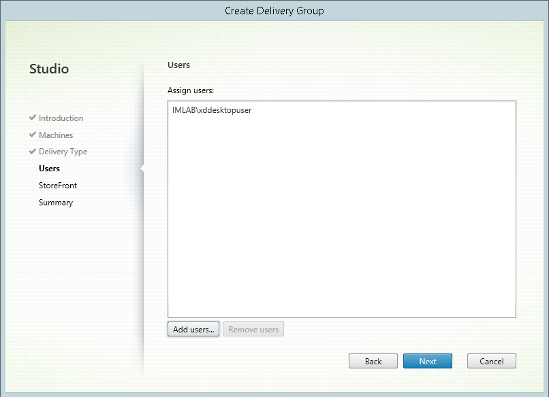Select the Delivery Type step

(x=63, y=152)
